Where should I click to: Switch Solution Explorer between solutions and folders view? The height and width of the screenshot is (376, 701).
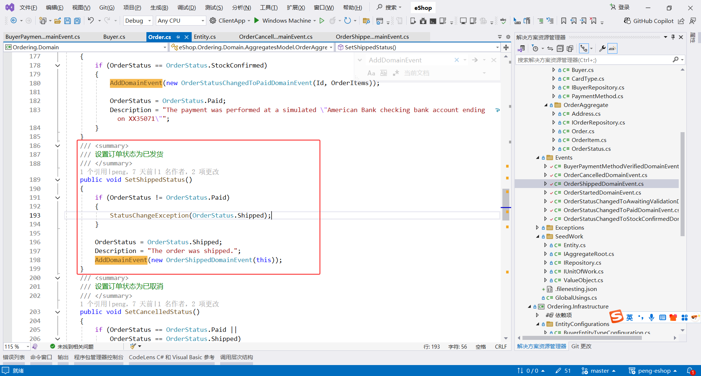pyautogui.click(x=521, y=48)
